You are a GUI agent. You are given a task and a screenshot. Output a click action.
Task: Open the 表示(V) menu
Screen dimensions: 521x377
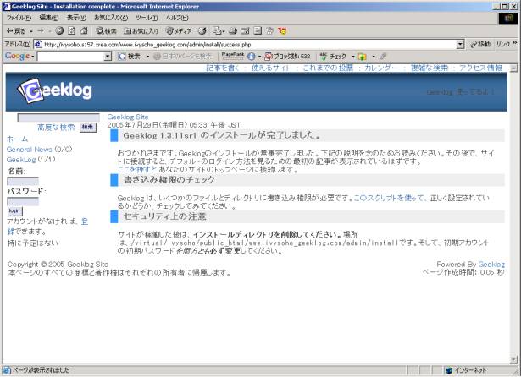(76, 18)
